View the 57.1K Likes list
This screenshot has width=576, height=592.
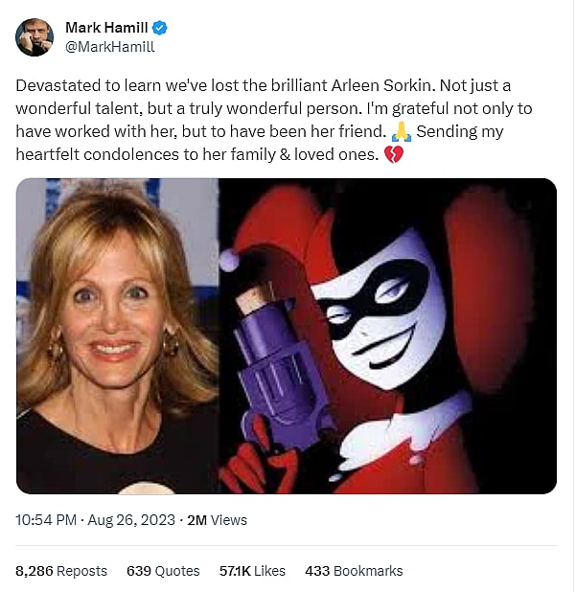pos(252,571)
